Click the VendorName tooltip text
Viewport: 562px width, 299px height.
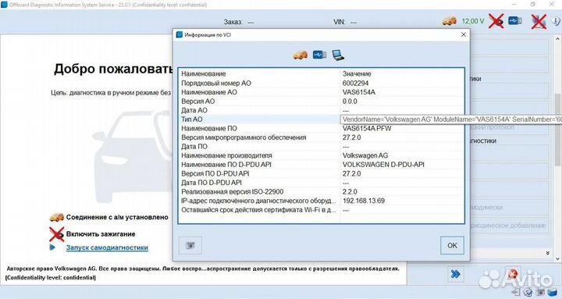(451, 119)
